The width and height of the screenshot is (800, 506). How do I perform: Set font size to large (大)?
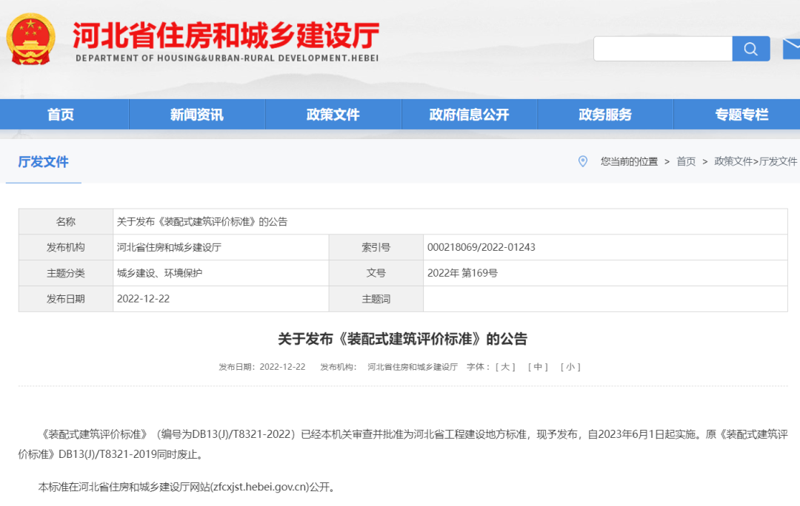coord(505,367)
